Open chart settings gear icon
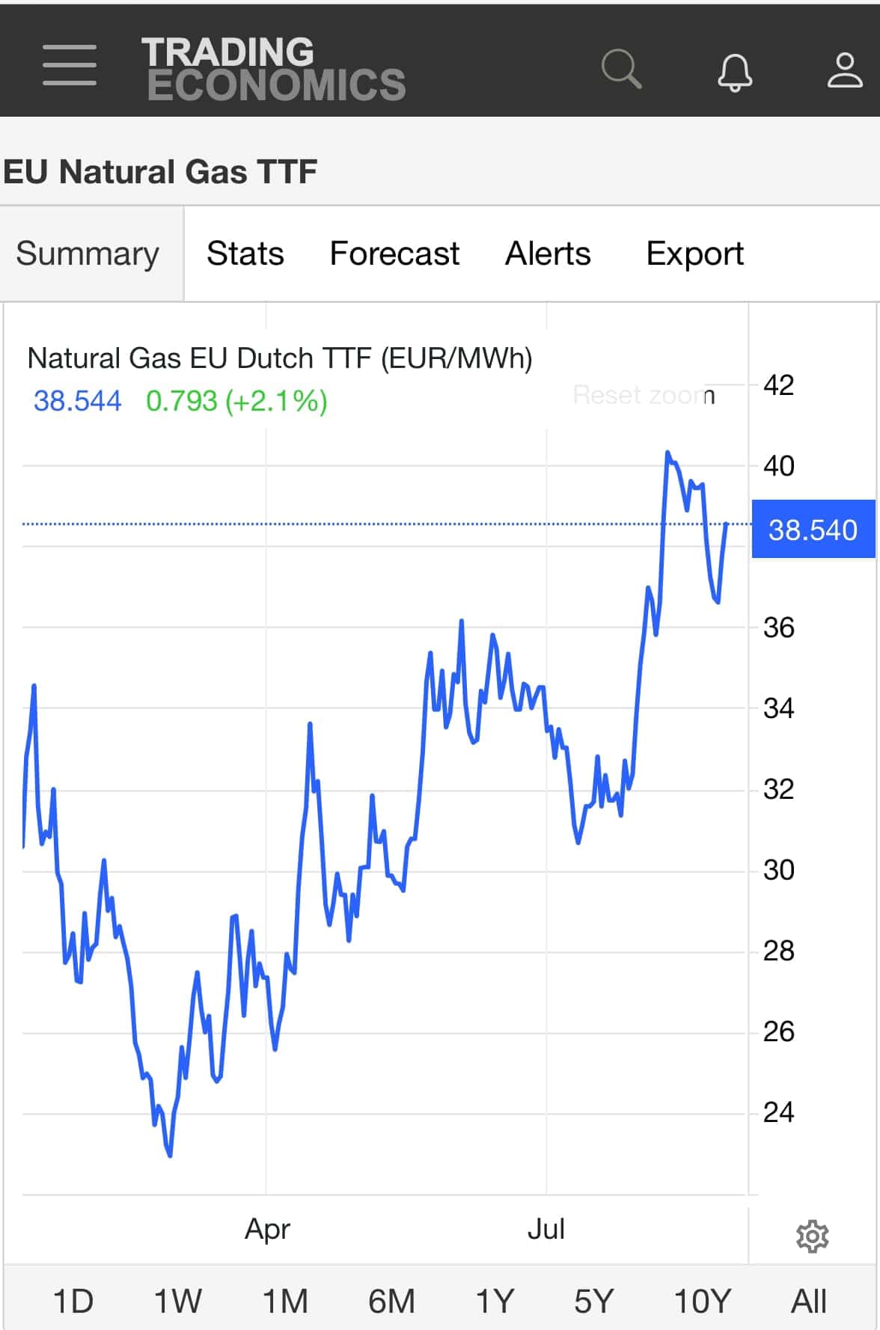 coord(813,1236)
